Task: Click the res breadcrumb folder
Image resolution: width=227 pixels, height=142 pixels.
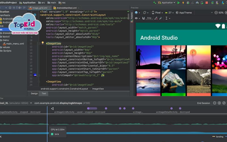Action: tap(62, 3)
